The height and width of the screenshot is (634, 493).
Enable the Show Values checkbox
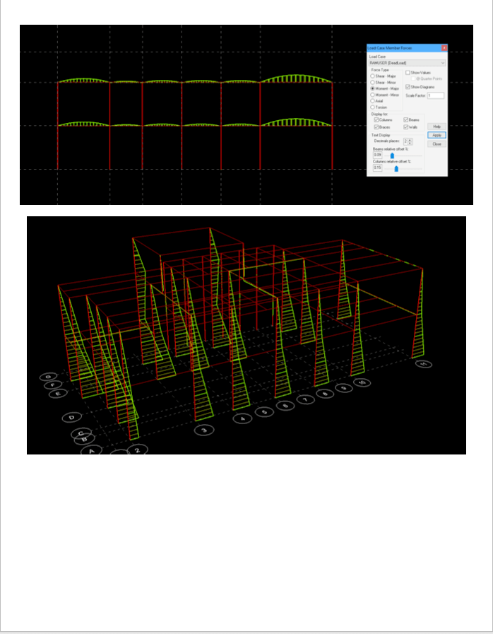pyautogui.click(x=408, y=73)
